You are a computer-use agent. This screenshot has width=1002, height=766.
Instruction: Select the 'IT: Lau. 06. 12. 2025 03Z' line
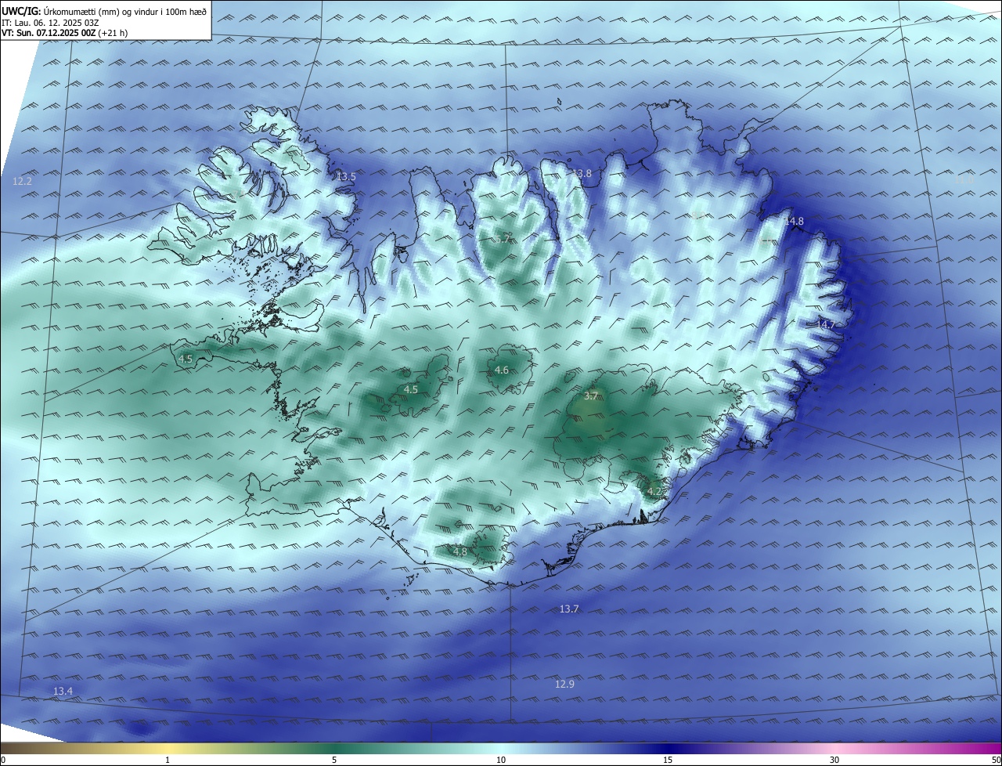(x=50, y=23)
